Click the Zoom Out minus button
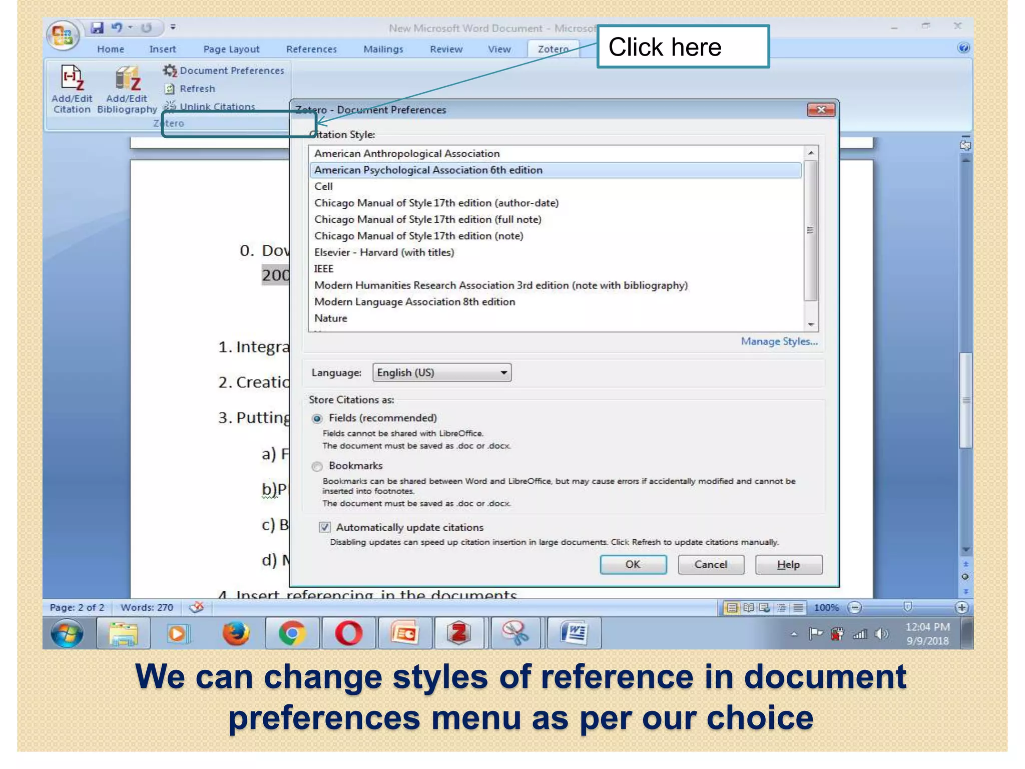The height and width of the screenshot is (769, 1025). coord(855,608)
